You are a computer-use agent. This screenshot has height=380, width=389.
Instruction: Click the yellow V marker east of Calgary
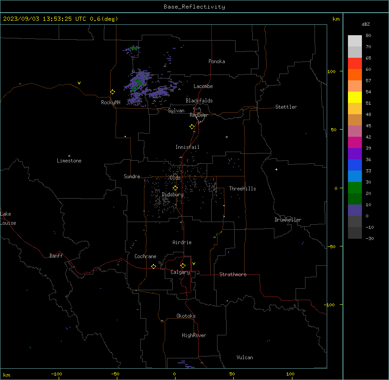[x=194, y=264]
